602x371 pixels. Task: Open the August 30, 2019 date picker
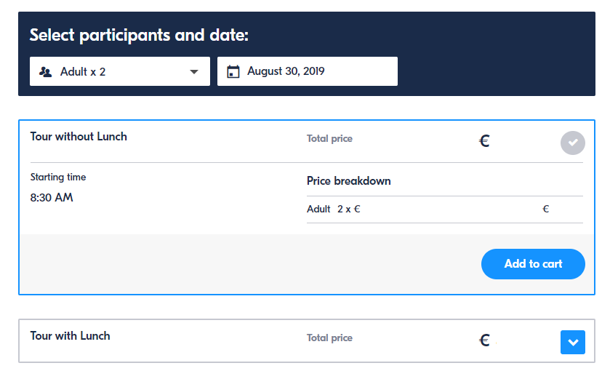(308, 71)
